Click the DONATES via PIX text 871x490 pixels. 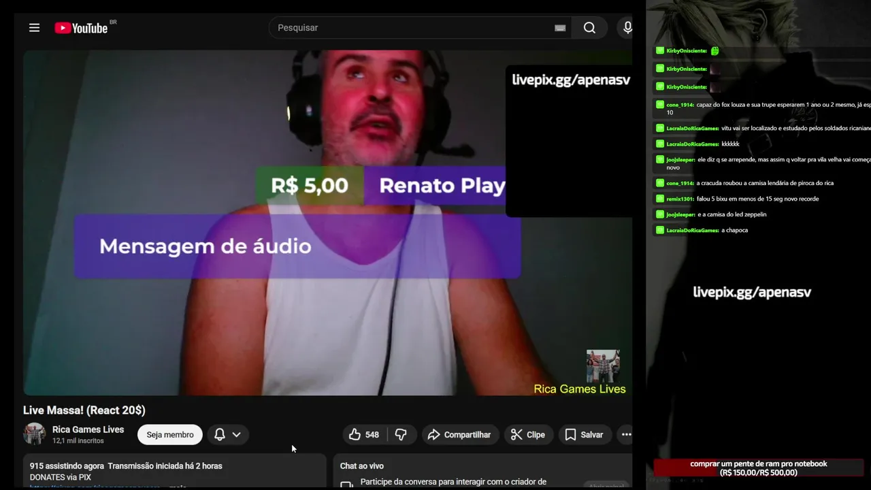point(61,478)
